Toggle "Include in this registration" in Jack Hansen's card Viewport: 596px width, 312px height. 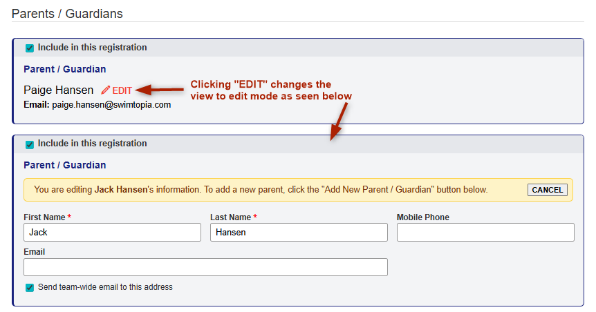click(x=30, y=144)
